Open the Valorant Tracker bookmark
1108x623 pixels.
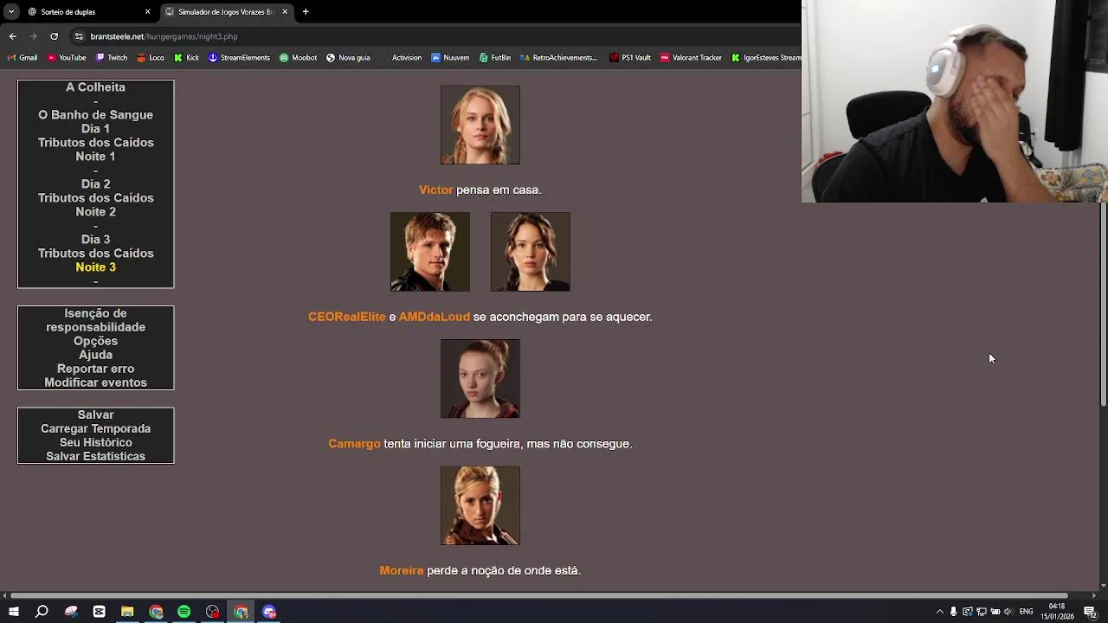coord(691,58)
